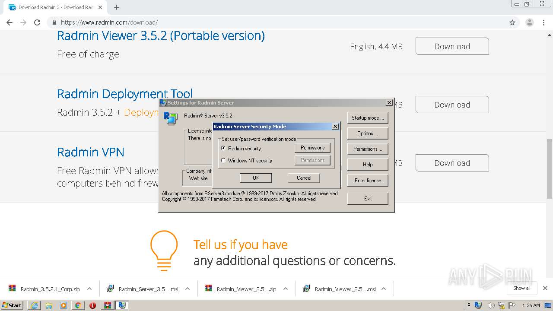
Task: Cancel the Security Mode dialog
Action: pyautogui.click(x=304, y=178)
